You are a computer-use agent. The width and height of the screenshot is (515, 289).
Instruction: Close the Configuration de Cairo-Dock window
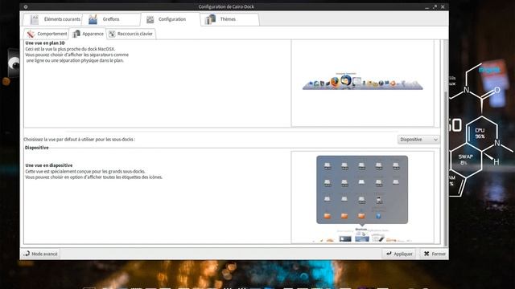click(443, 6)
